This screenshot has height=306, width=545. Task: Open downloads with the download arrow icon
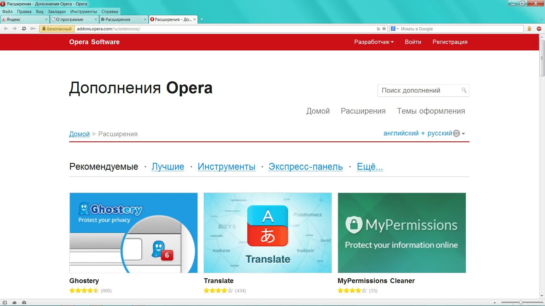point(529,28)
